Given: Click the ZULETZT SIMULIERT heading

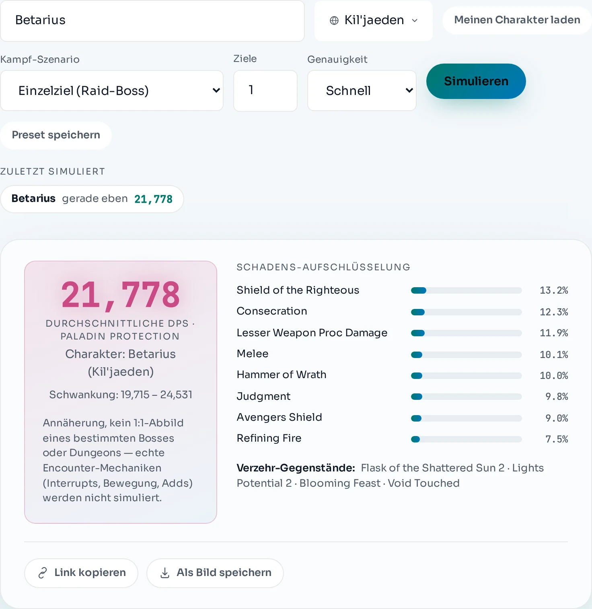Looking at the screenshot, I should coord(53,171).
